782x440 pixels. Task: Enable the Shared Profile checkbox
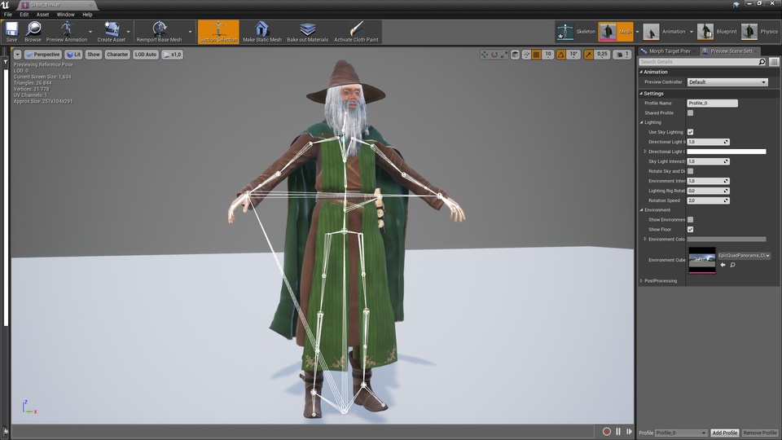(x=690, y=113)
